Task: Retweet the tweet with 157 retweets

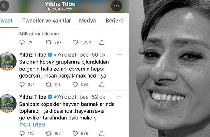Action: pyautogui.click(x=49, y=134)
